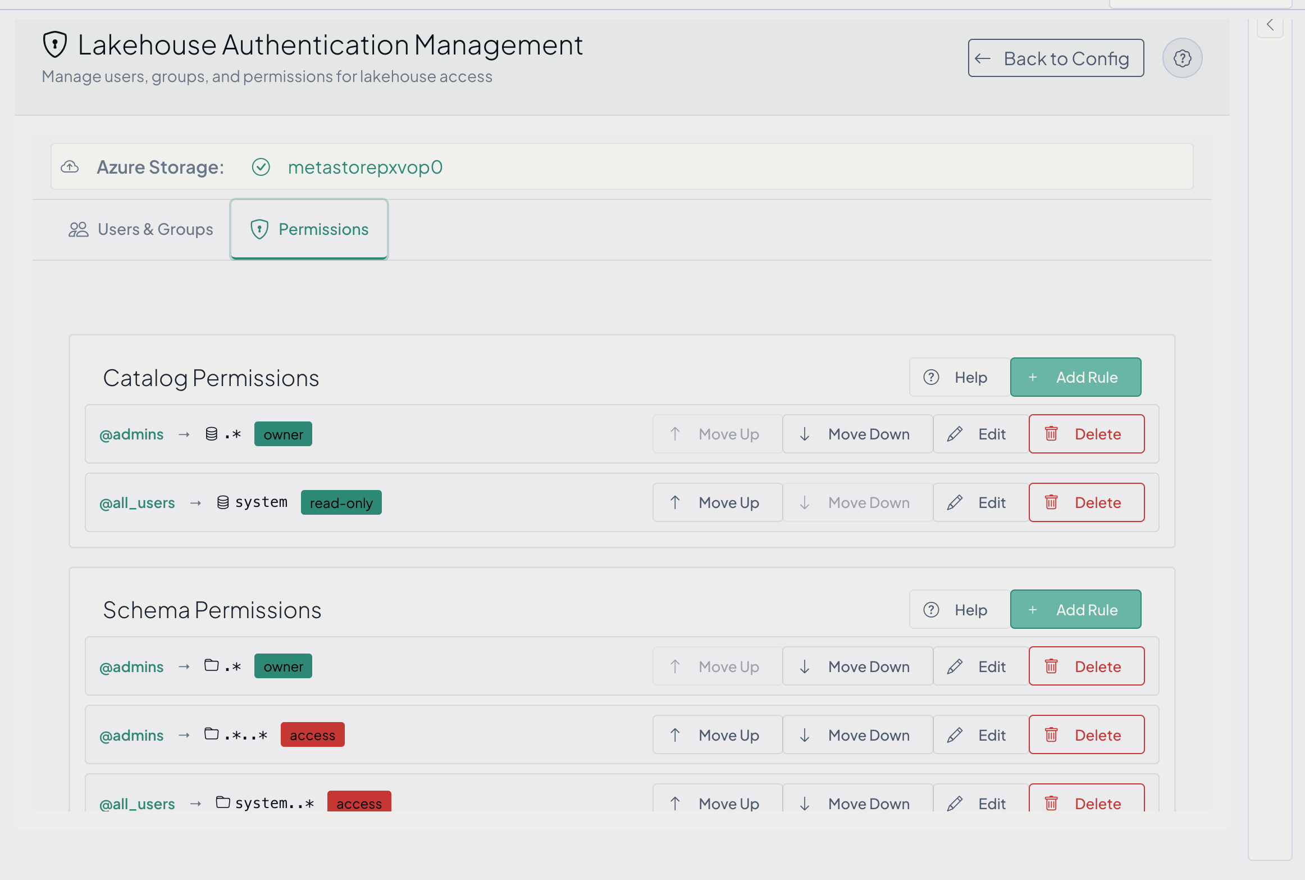Select the Permissions tab

point(309,229)
